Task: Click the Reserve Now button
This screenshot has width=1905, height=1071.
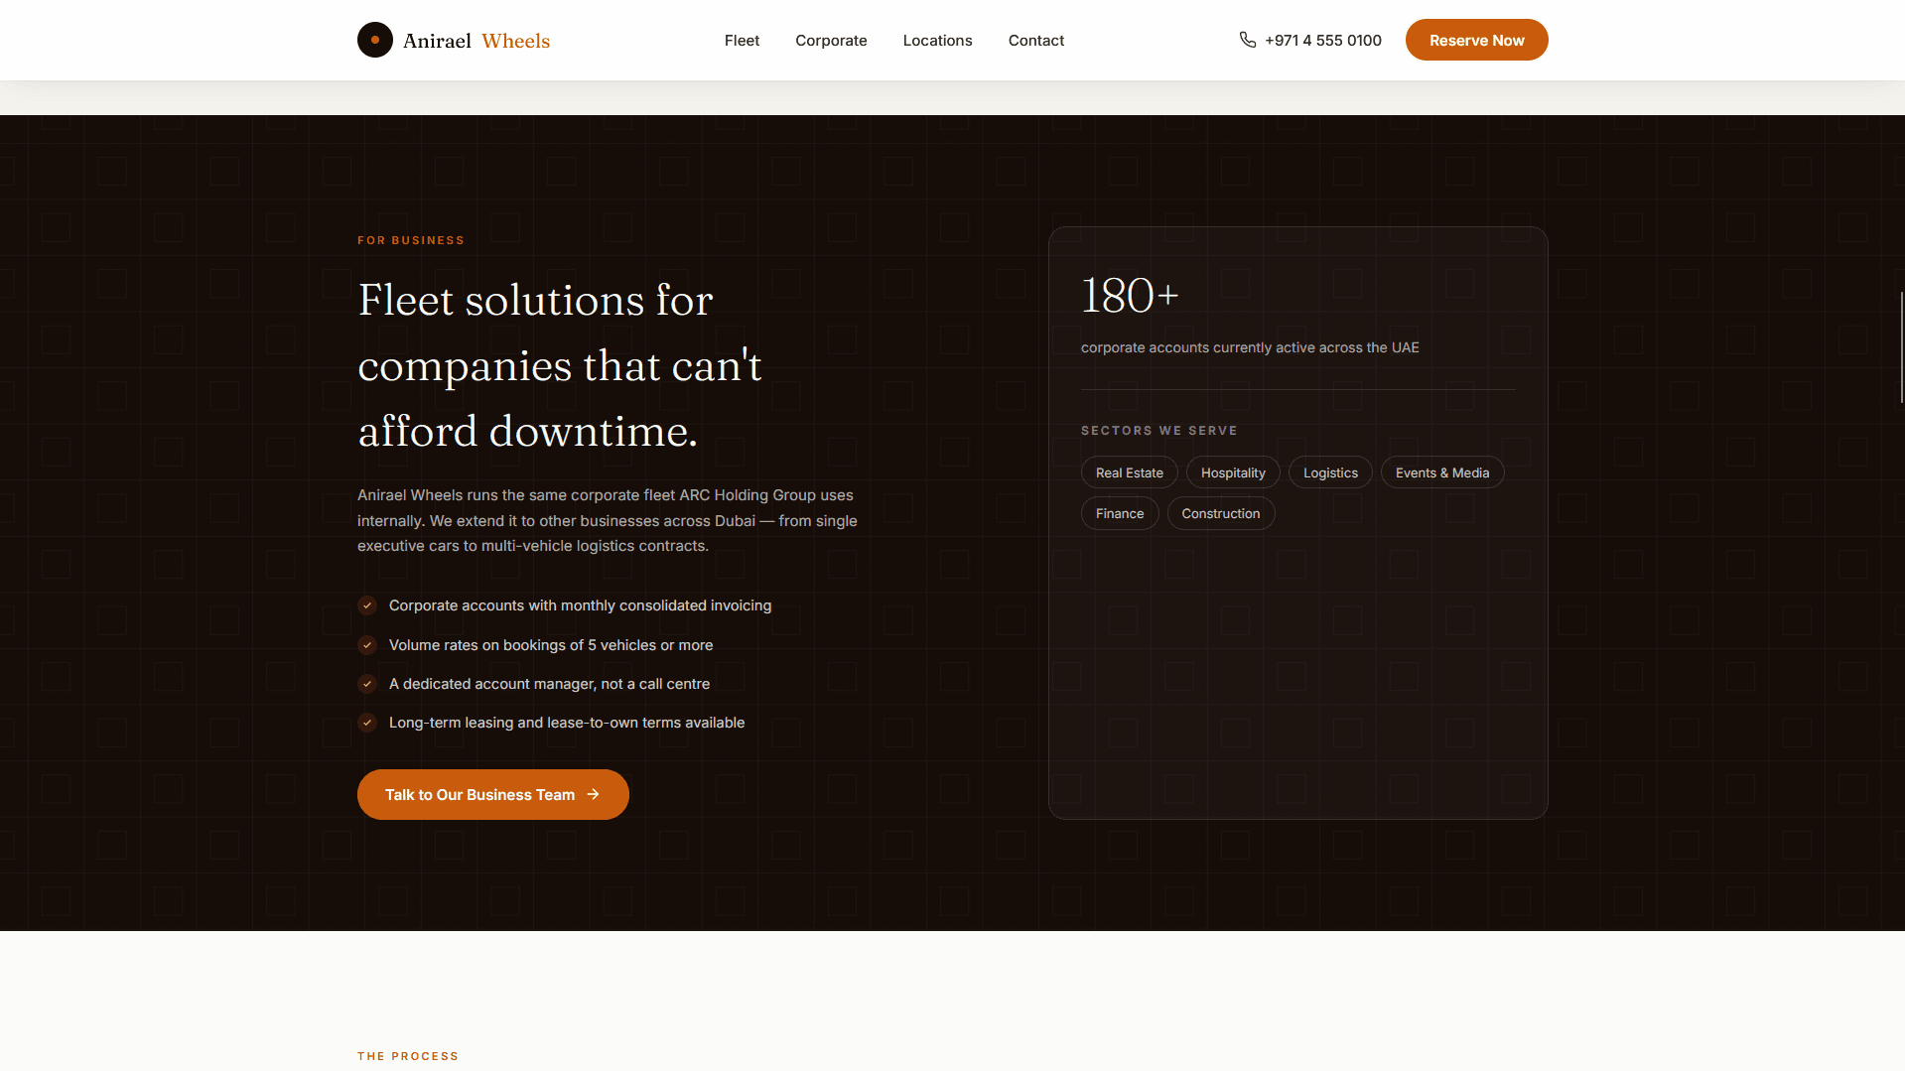Action: (x=1476, y=40)
